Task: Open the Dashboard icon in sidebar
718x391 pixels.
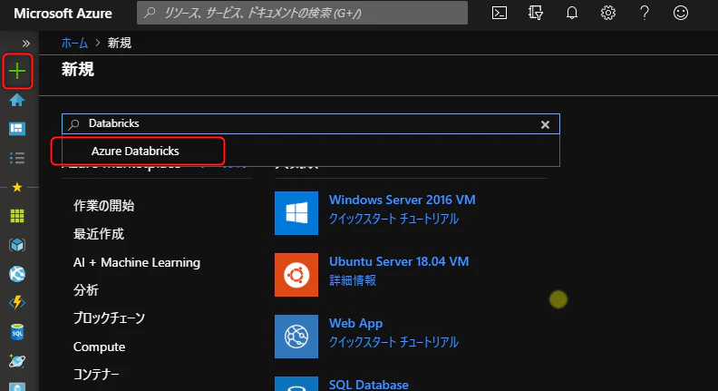Action: tap(16, 129)
